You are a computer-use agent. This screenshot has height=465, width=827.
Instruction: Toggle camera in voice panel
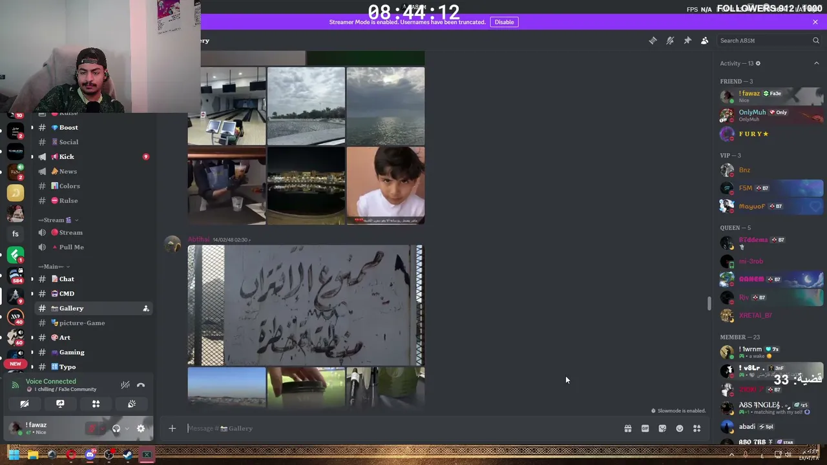coord(25,404)
